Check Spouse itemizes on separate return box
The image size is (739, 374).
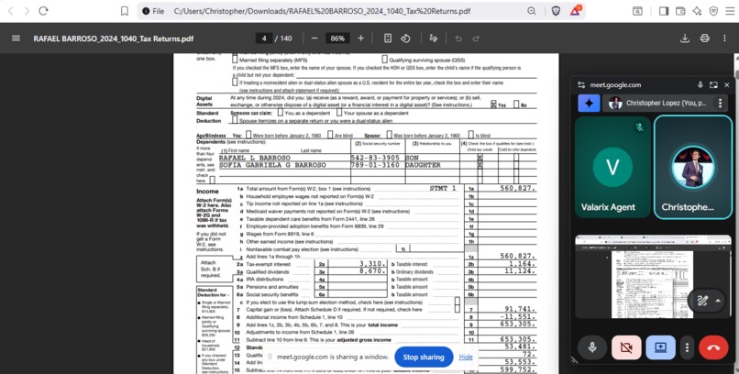click(235, 120)
